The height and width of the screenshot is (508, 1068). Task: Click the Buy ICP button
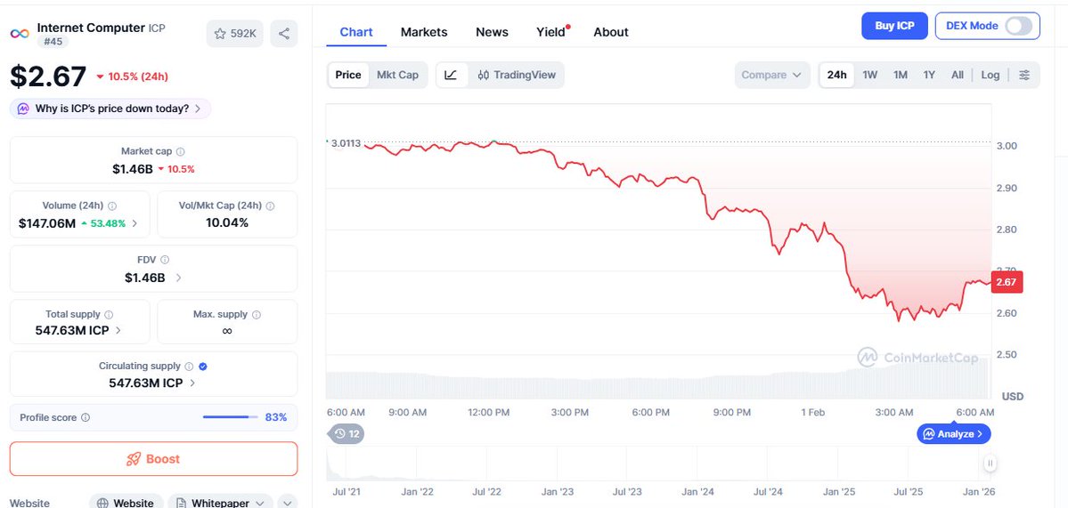click(x=894, y=26)
